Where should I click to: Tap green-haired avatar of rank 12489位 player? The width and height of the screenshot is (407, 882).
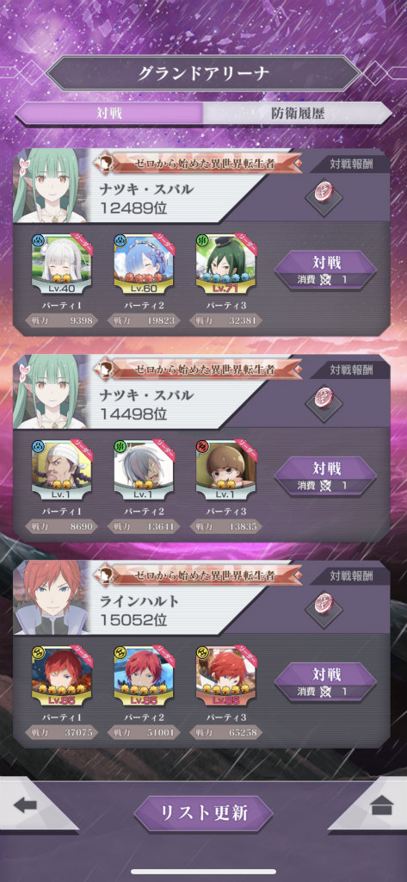click(x=51, y=186)
